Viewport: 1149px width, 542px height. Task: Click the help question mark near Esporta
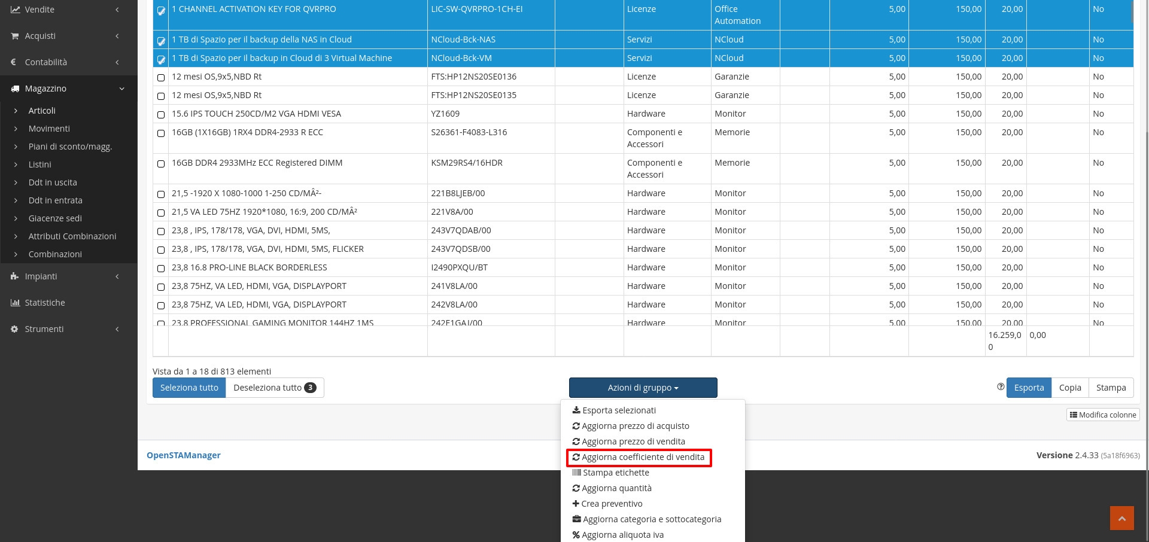[1001, 387]
